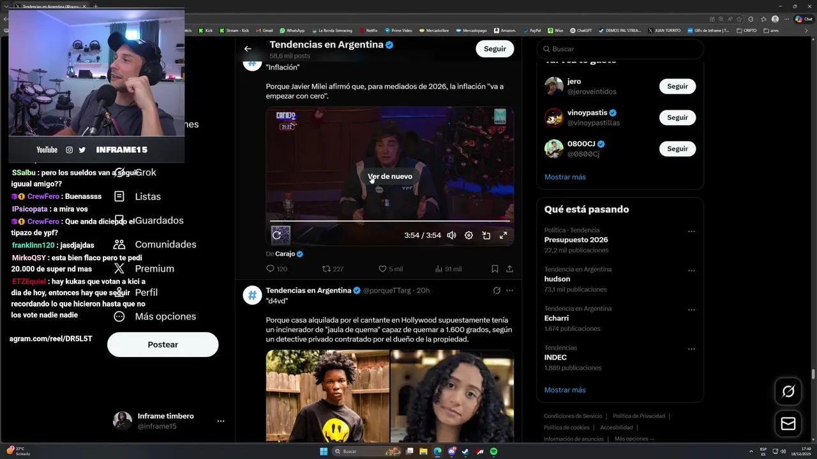Open the Chat copilot button in browser toolbar
This screenshot has height=459, width=817.
point(804,19)
